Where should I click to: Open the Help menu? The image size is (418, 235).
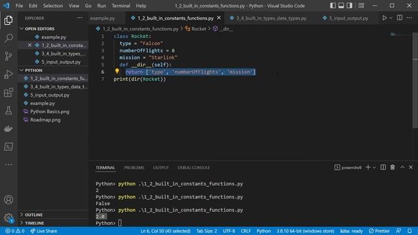tap(141, 6)
